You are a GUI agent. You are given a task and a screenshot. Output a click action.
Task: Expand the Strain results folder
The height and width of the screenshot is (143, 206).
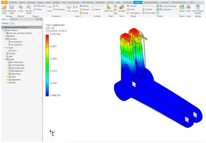[7, 83]
